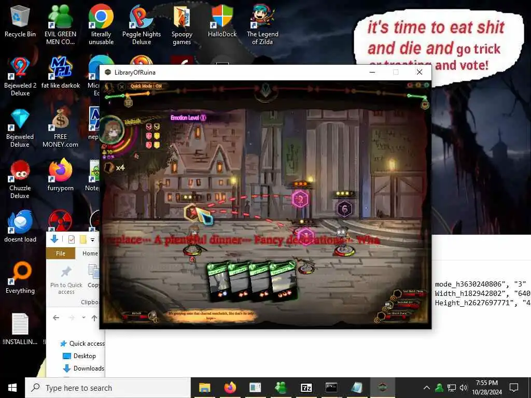Open the notification center icon
531x398 pixels.
514,388
